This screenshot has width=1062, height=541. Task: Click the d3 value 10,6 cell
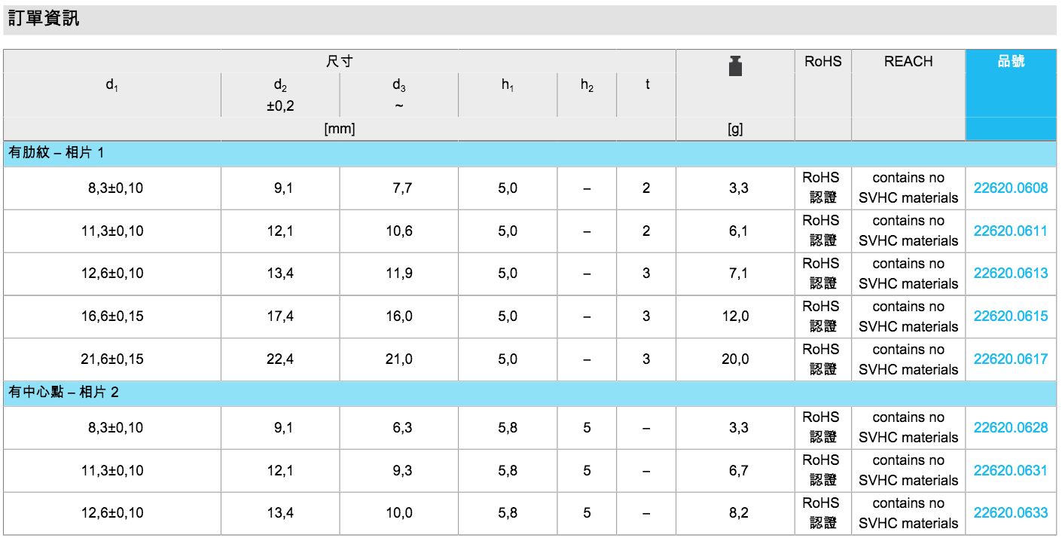[398, 231]
